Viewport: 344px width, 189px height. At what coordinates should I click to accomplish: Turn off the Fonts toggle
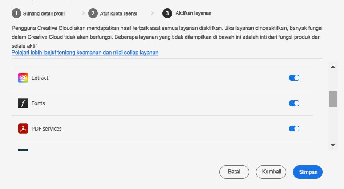click(294, 103)
